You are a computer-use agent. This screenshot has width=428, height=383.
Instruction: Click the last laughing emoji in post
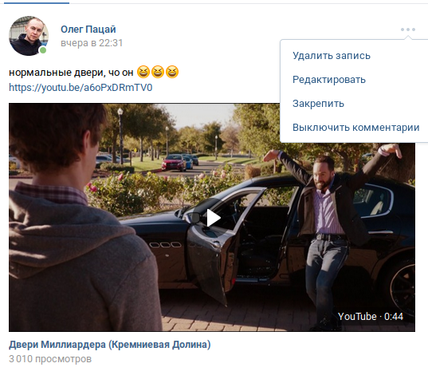(x=172, y=72)
